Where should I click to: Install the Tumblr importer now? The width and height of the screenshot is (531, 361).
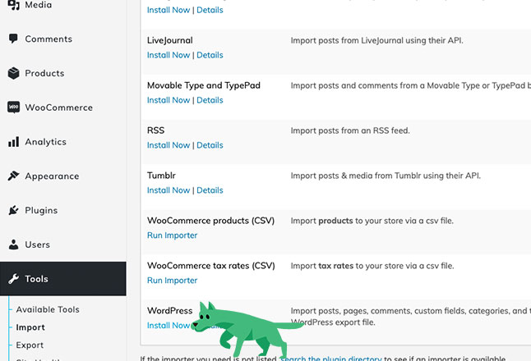169,190
